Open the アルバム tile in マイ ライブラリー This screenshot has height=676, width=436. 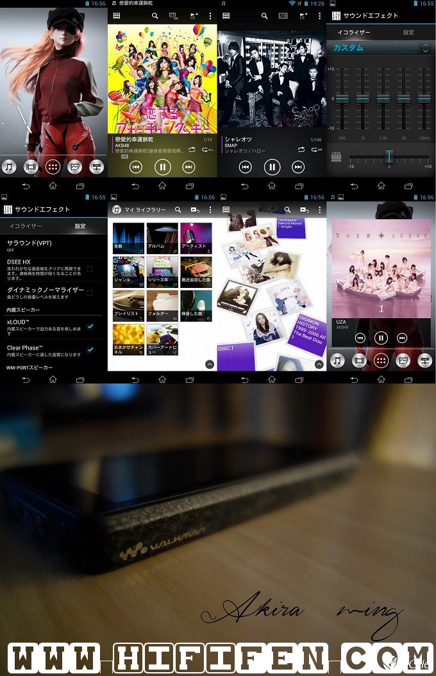click(162, 238)
